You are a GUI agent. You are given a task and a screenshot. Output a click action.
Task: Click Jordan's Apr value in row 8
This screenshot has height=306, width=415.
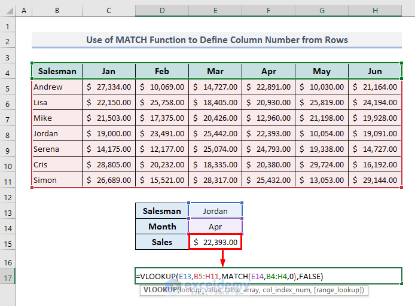point(268,133)
